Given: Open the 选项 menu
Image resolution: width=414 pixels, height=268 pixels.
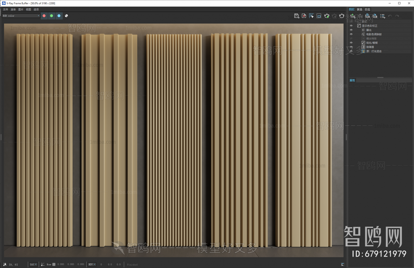Looking at the screenshot, I should point(36,10).
